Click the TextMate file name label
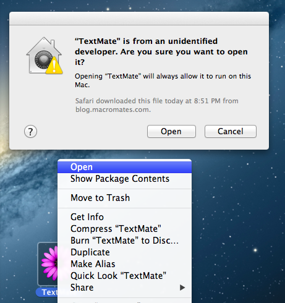Image resolution: width=285 pixels, height=303 pixels. (47, 292)
